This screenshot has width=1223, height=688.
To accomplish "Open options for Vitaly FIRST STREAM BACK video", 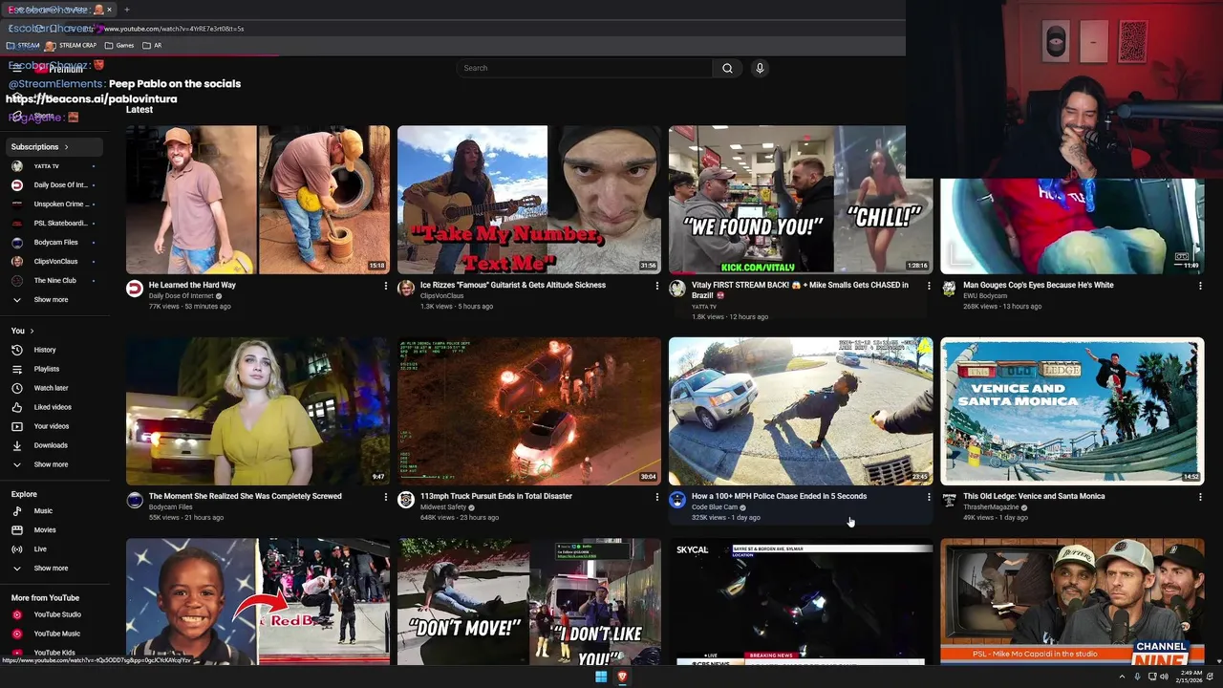I will [x=929, y=286].
